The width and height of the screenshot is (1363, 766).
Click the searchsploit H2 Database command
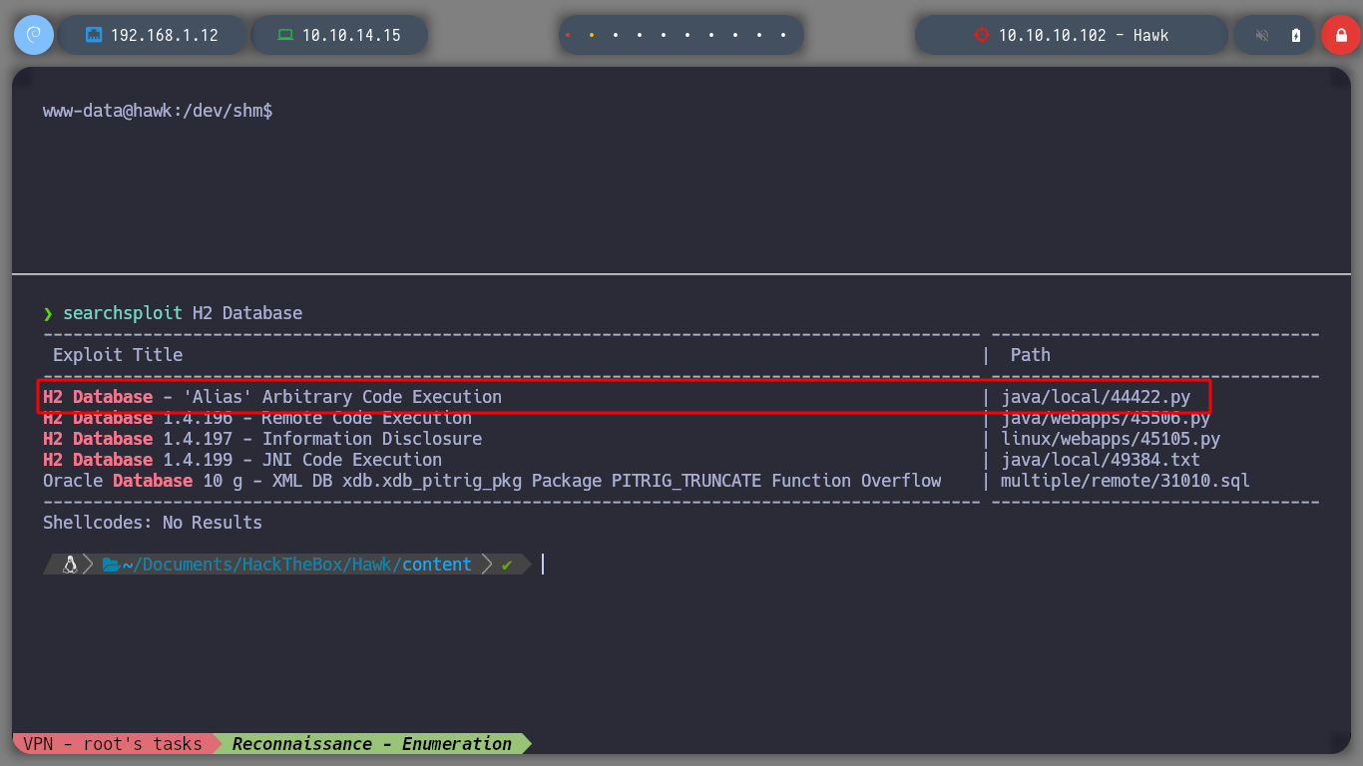[183, 313]
